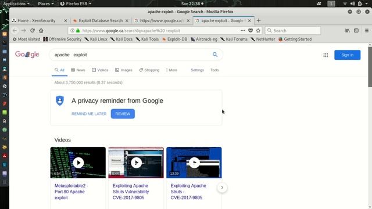Open the Firefox hamburger menu
Viewport: 372px width, 209px height.
(x=367, y=30)
